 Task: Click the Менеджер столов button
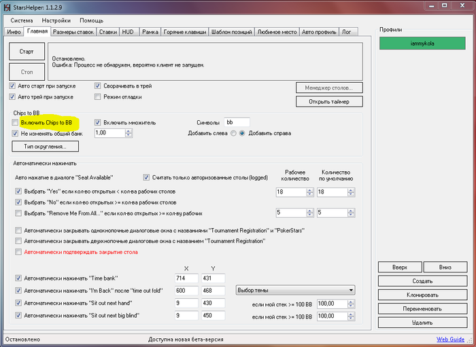329,88
